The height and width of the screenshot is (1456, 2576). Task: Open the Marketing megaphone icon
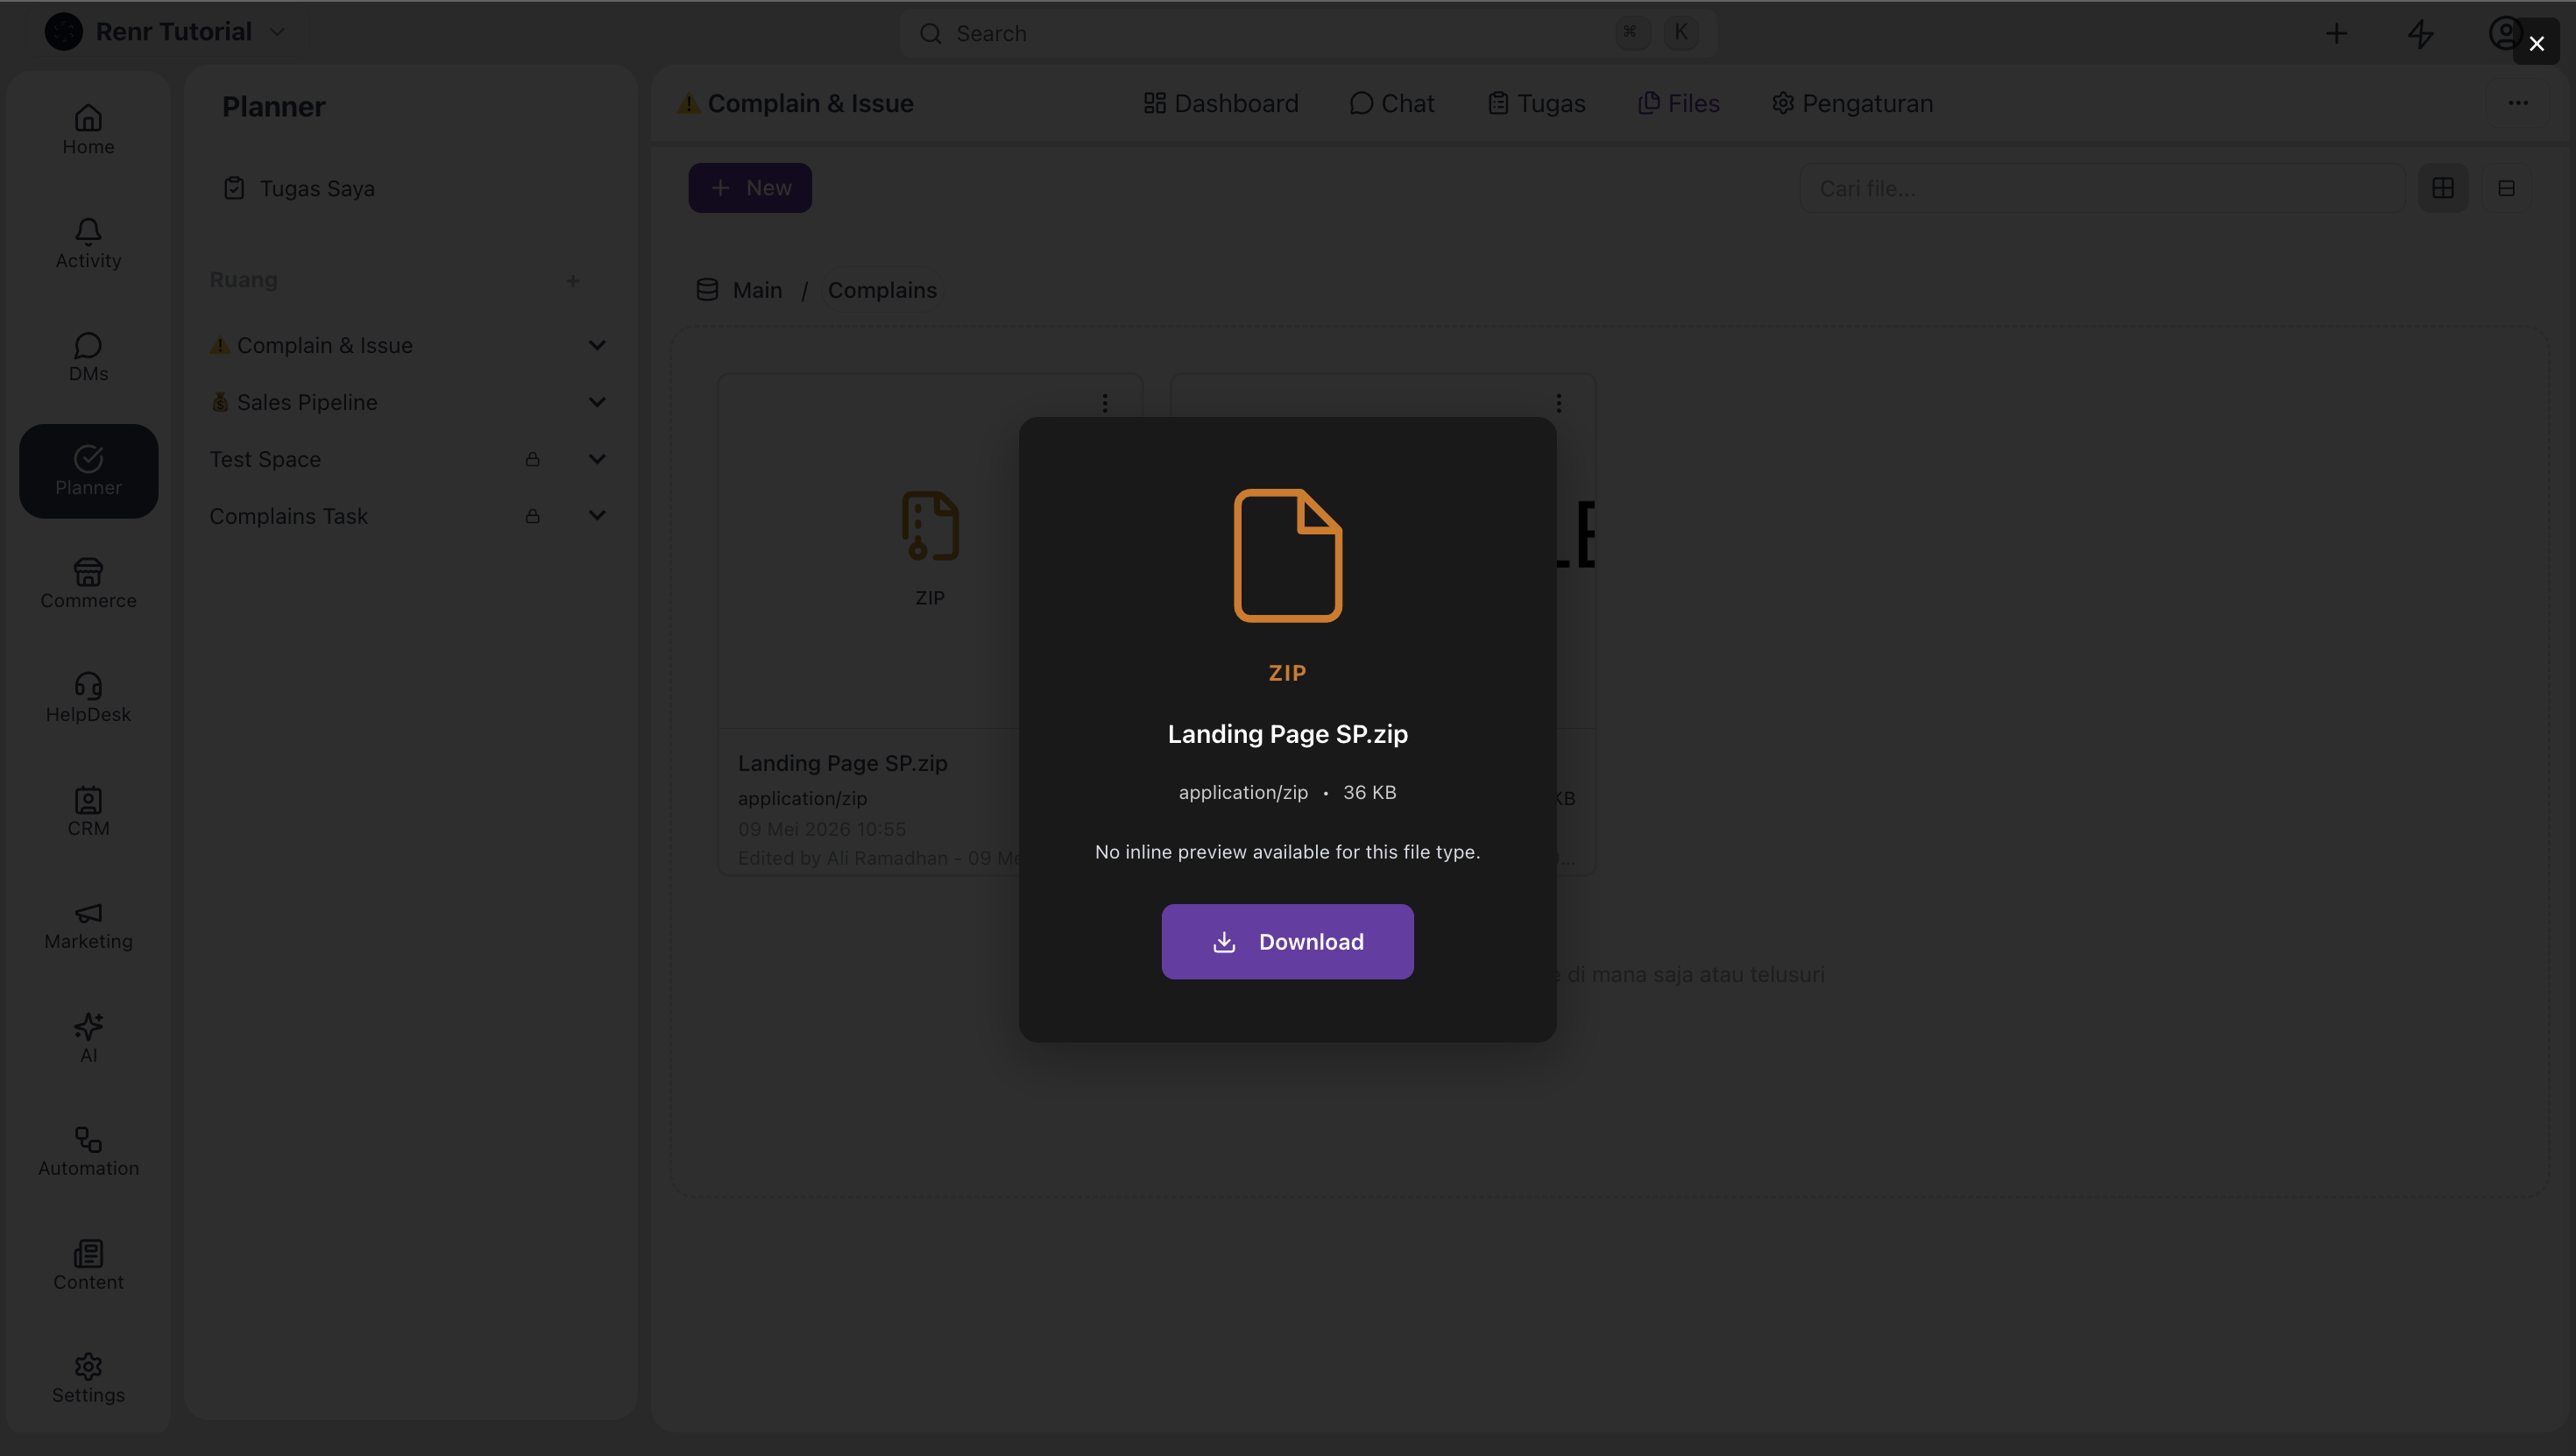tap(88, 913)
